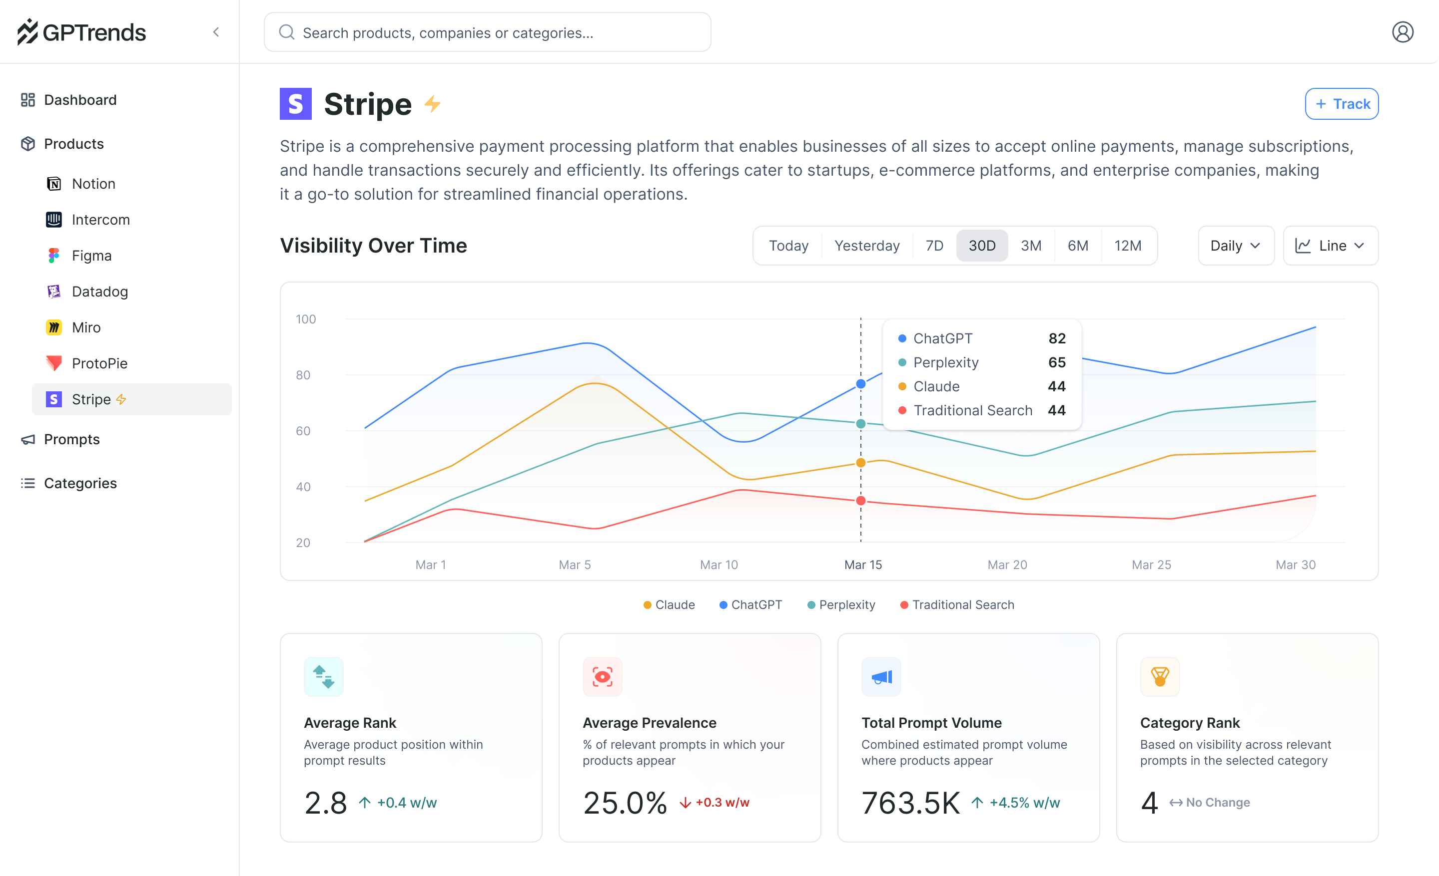Image resolution: width=1439 pixels, height=876 pixels.
Task: Click the ProtoPie logo icon
Action: coord(54,363)
